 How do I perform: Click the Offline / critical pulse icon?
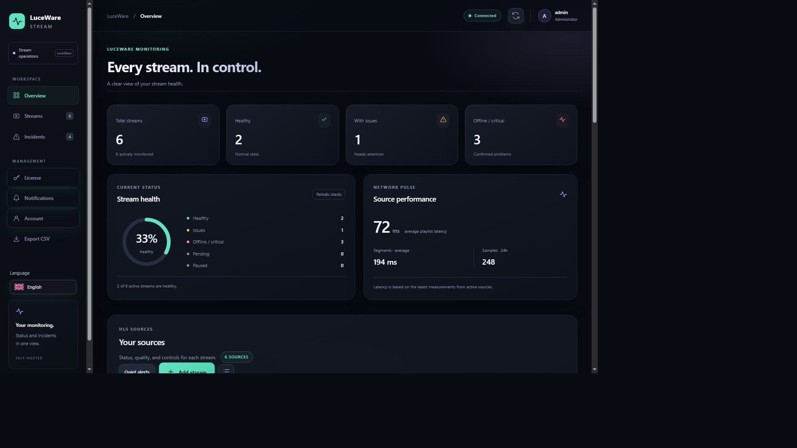coord(562,119)
